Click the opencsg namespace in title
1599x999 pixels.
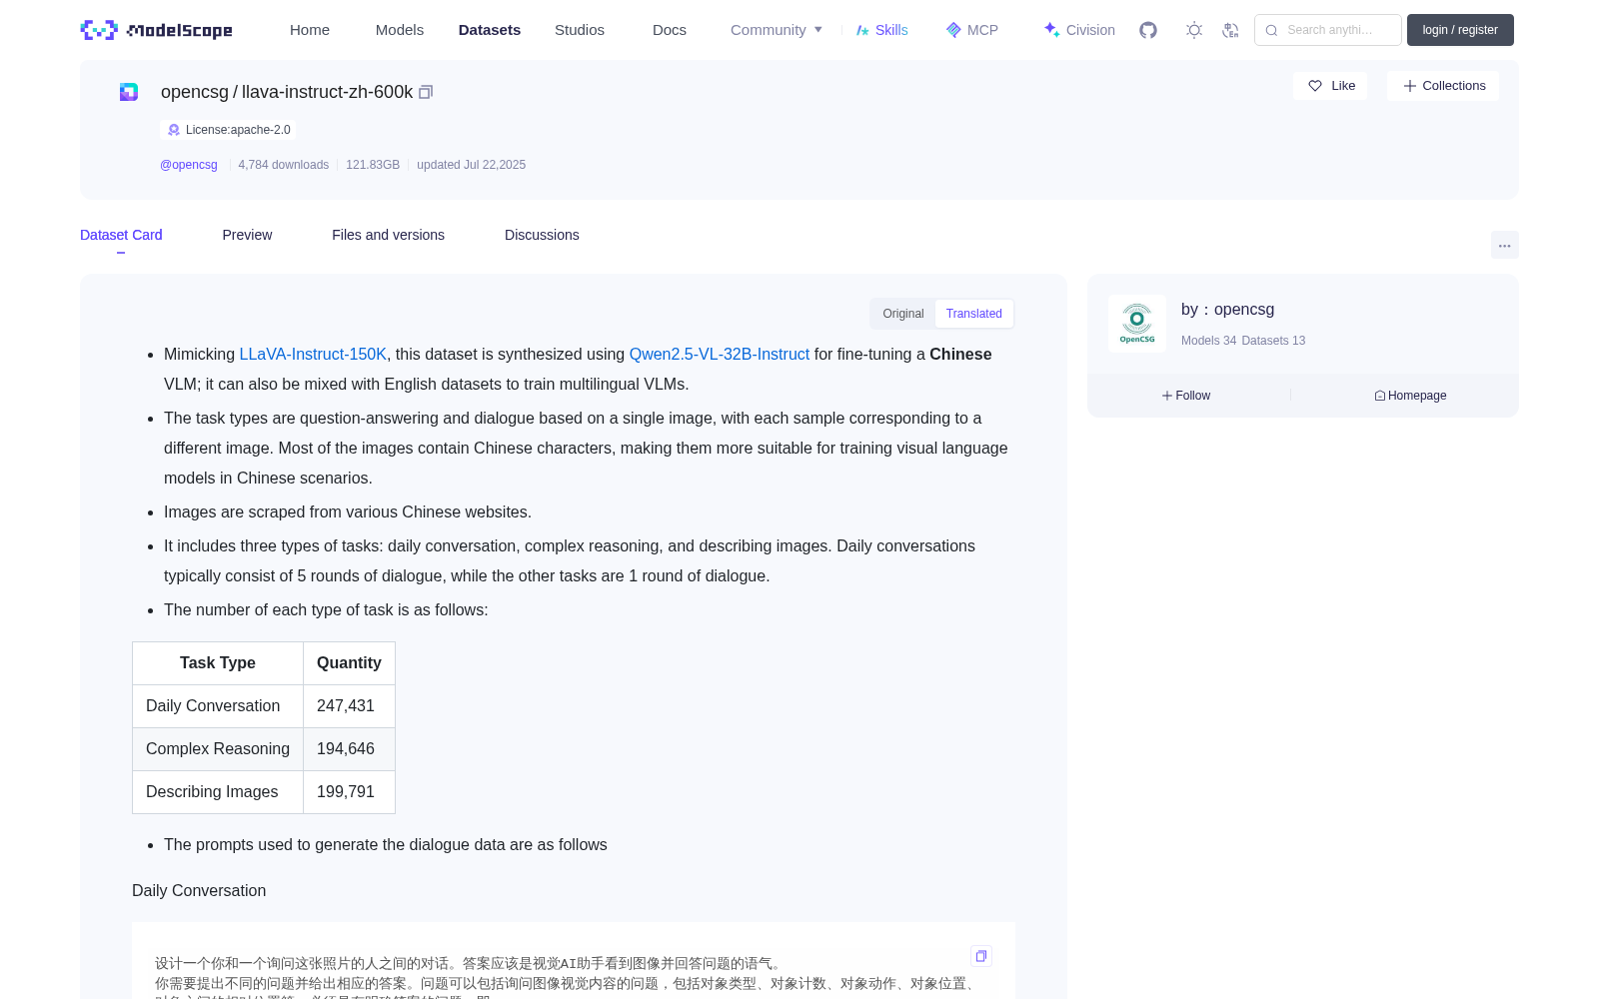coord(195,92)
